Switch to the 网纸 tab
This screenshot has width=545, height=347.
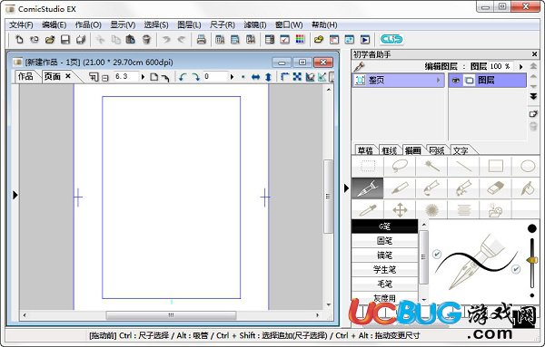click(437, 150)
